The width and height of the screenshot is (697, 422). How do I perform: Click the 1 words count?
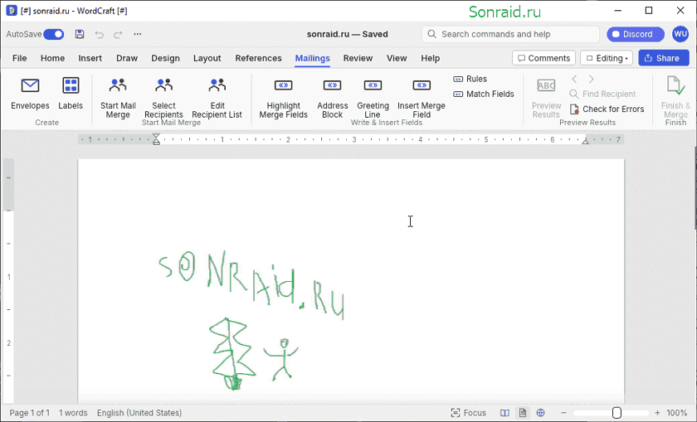coord(73,413)
